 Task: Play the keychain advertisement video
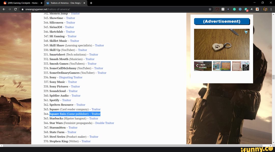[222, 44]
